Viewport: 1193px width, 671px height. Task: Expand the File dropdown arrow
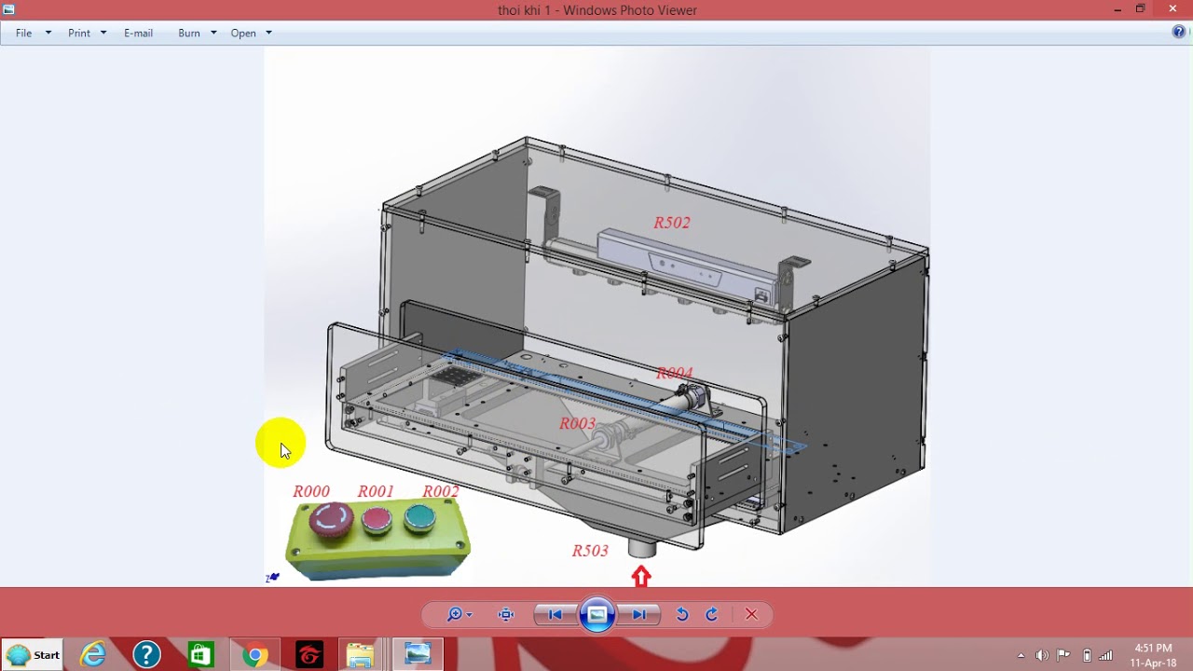(x=48, y=33)
